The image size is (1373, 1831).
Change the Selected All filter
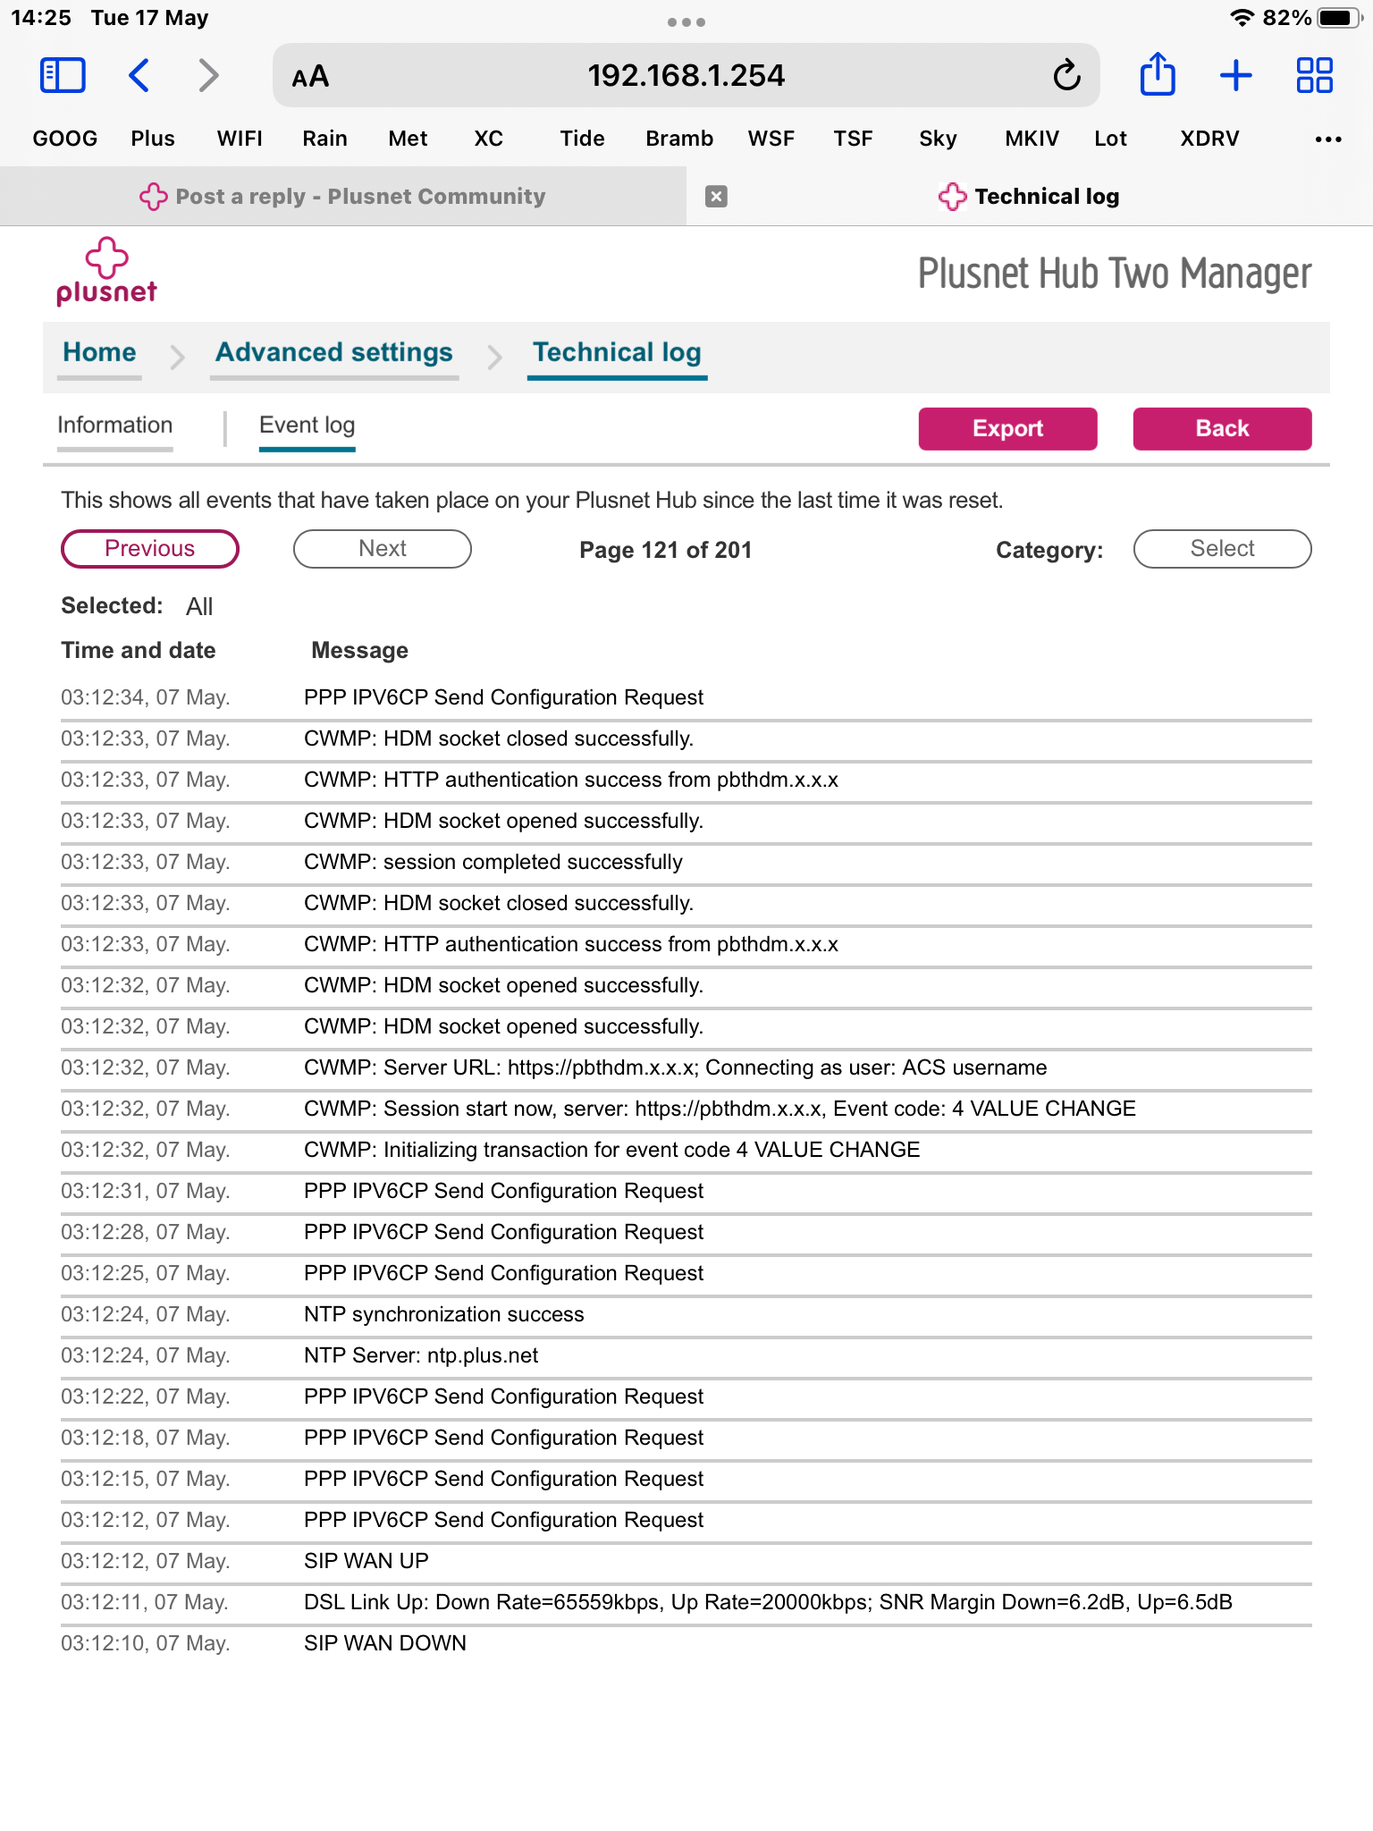pos(198,606)
